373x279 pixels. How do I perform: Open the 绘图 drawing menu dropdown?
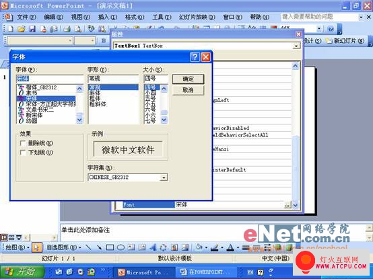17,247
